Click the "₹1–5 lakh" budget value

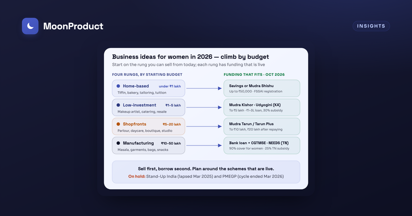[173, 105]
